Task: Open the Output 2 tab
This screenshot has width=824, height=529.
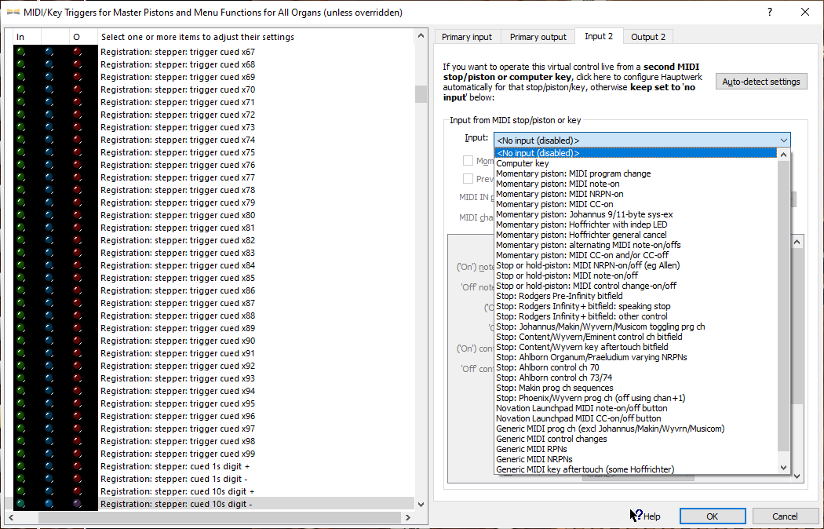Action: point(648,37)
